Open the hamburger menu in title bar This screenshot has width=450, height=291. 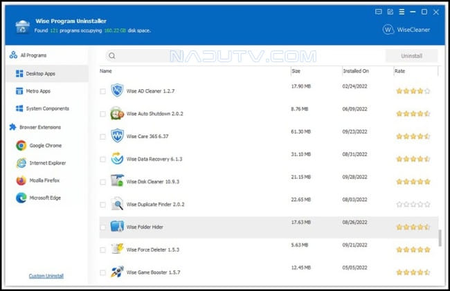[x=402, y=12]
